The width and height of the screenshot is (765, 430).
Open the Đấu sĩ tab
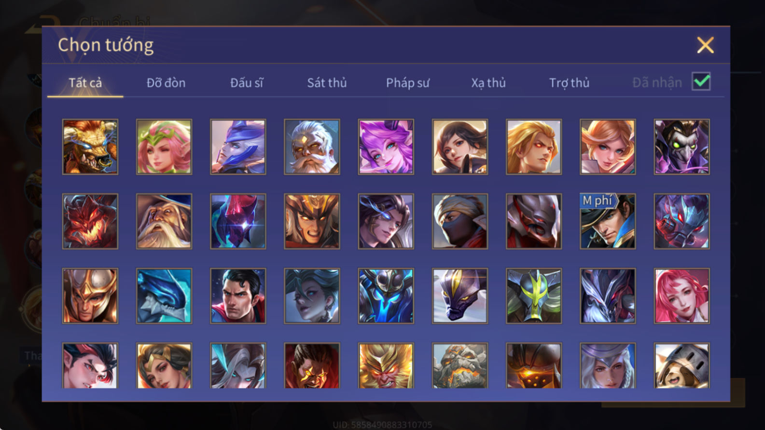(x=247, y=83)
